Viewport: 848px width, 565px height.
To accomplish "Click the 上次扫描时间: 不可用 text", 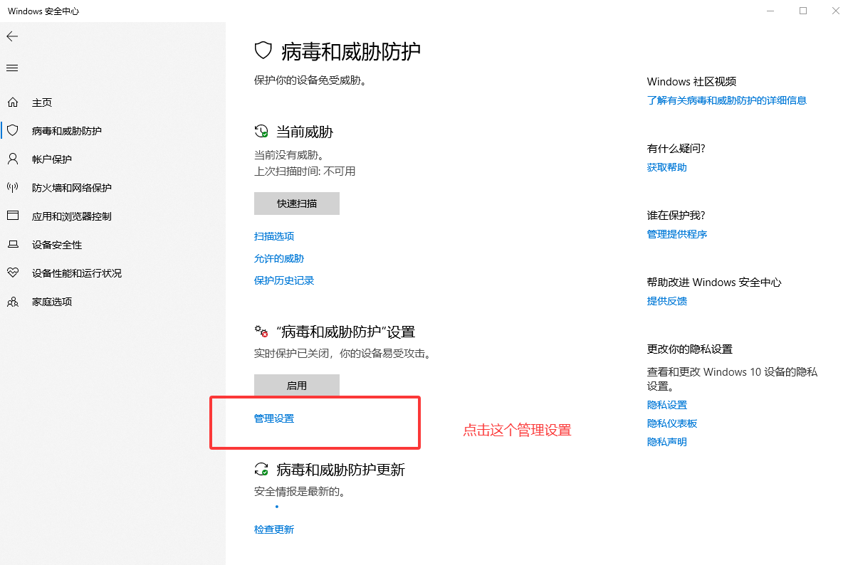I will pos(305,171).
